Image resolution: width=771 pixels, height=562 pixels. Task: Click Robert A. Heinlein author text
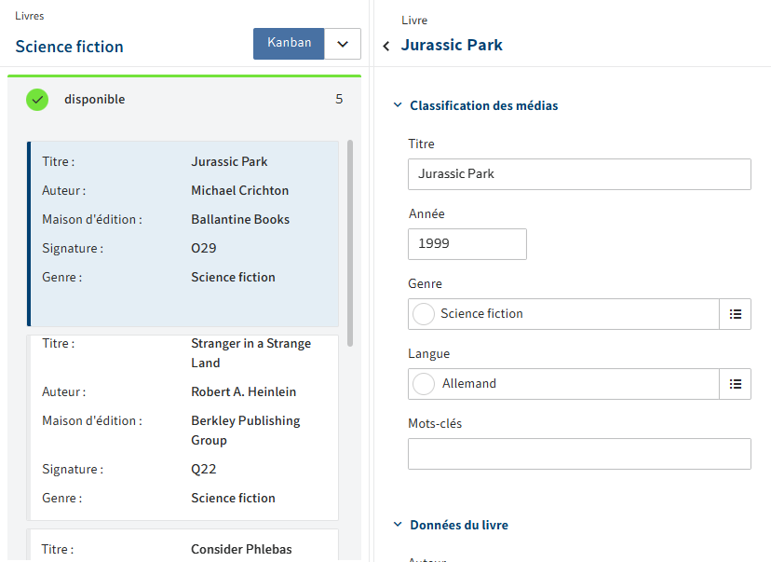coord(243,391)
